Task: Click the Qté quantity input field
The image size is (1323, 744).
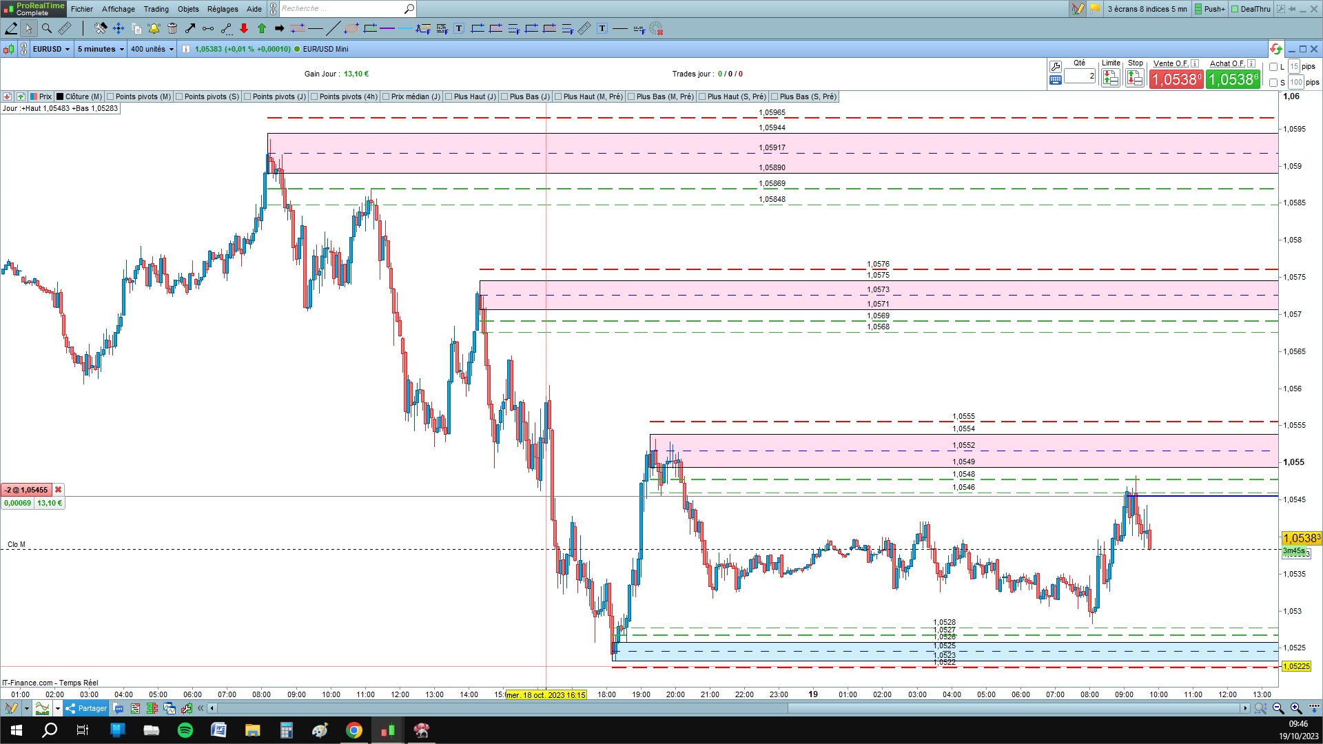Action: [1079, 76]
